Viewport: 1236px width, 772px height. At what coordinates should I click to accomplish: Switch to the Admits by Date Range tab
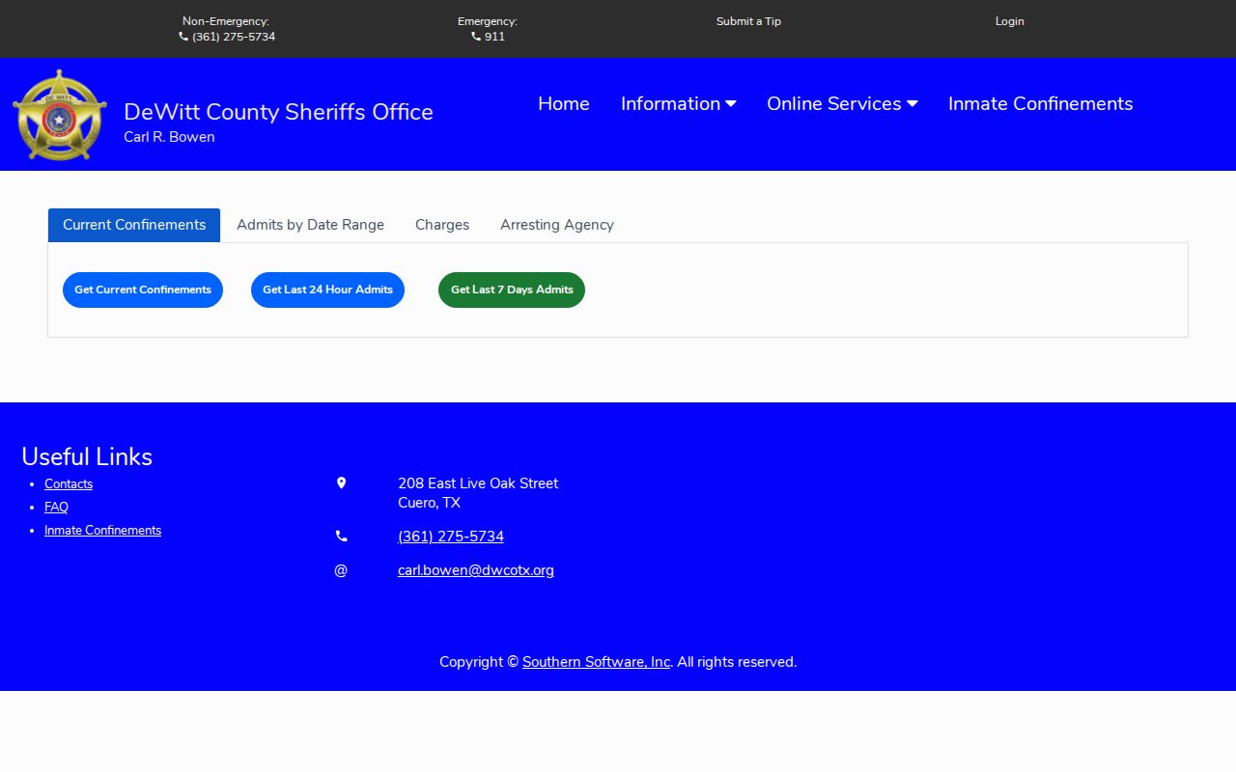click(x=310, y=225)
